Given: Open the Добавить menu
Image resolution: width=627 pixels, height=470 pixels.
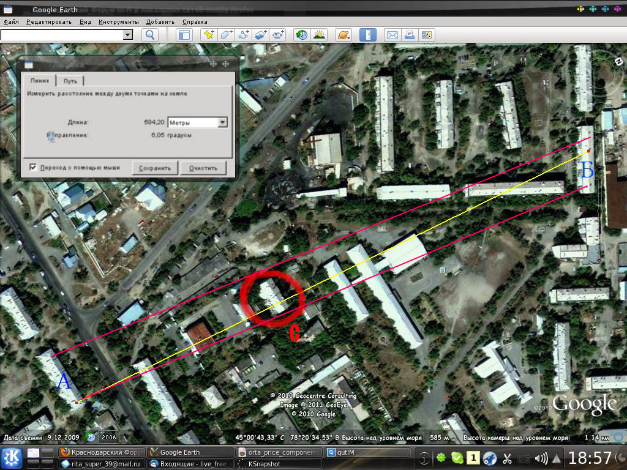Looking at the screenshot, I should pyautogui.click(x=160, y=21).
